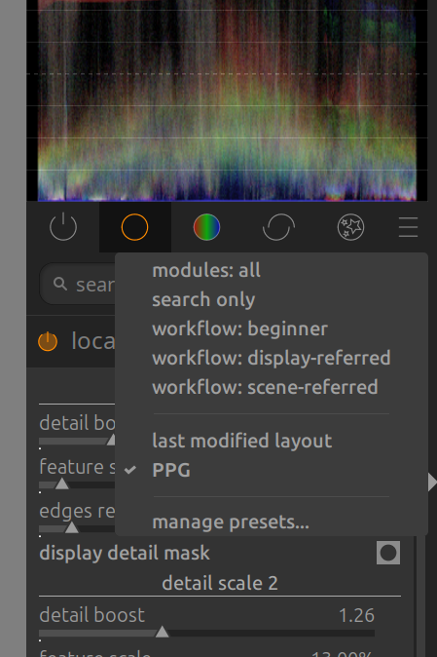Select workflow: display-referred preset

coord(272,359)
